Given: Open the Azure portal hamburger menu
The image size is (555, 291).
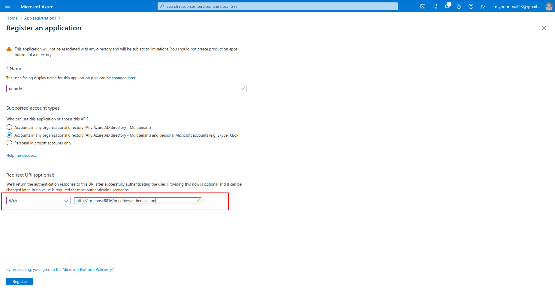Looking at the screenshot, I should pos(8,6).
